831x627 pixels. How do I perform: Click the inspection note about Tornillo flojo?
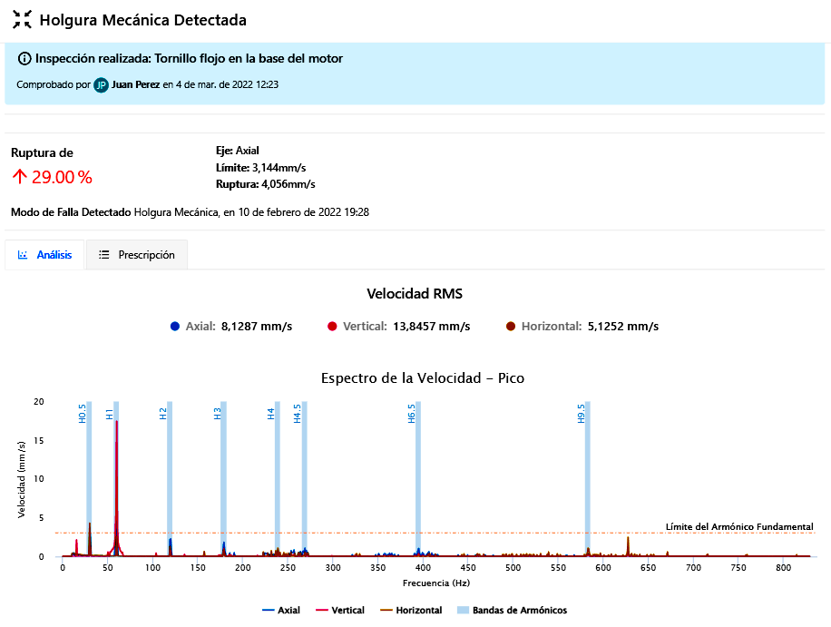point(185,58)
